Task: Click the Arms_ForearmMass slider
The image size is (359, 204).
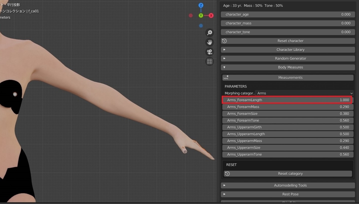Action: (x=287, y=107)
